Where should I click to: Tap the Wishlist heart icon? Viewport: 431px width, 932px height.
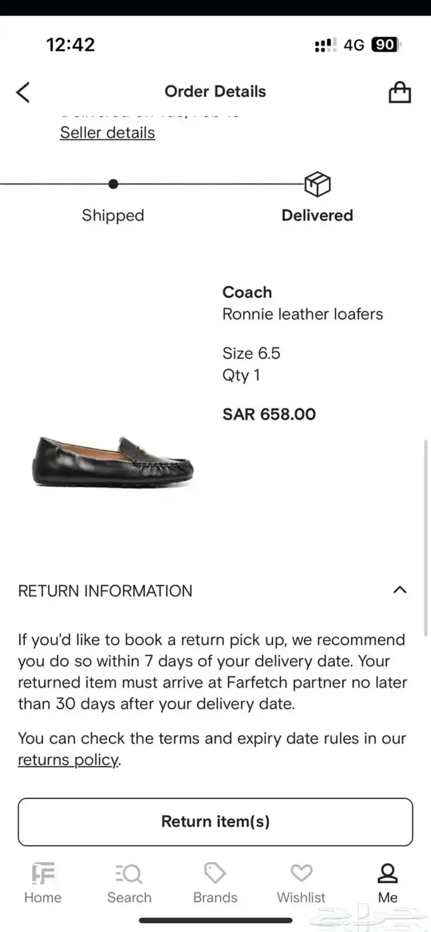(x=301, y=874)
